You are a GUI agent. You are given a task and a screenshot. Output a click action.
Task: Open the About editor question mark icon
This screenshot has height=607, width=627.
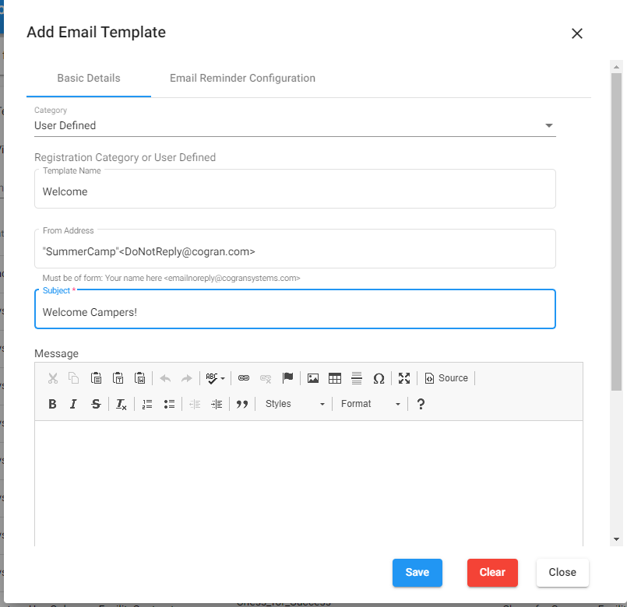click(x=421, y=404)
